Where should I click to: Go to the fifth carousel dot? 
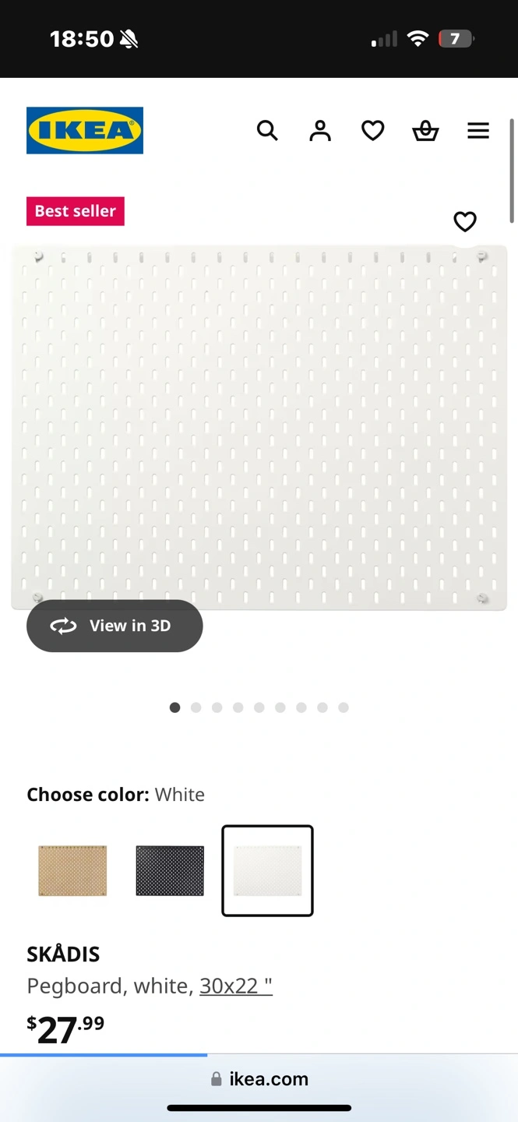coord(259,707)
